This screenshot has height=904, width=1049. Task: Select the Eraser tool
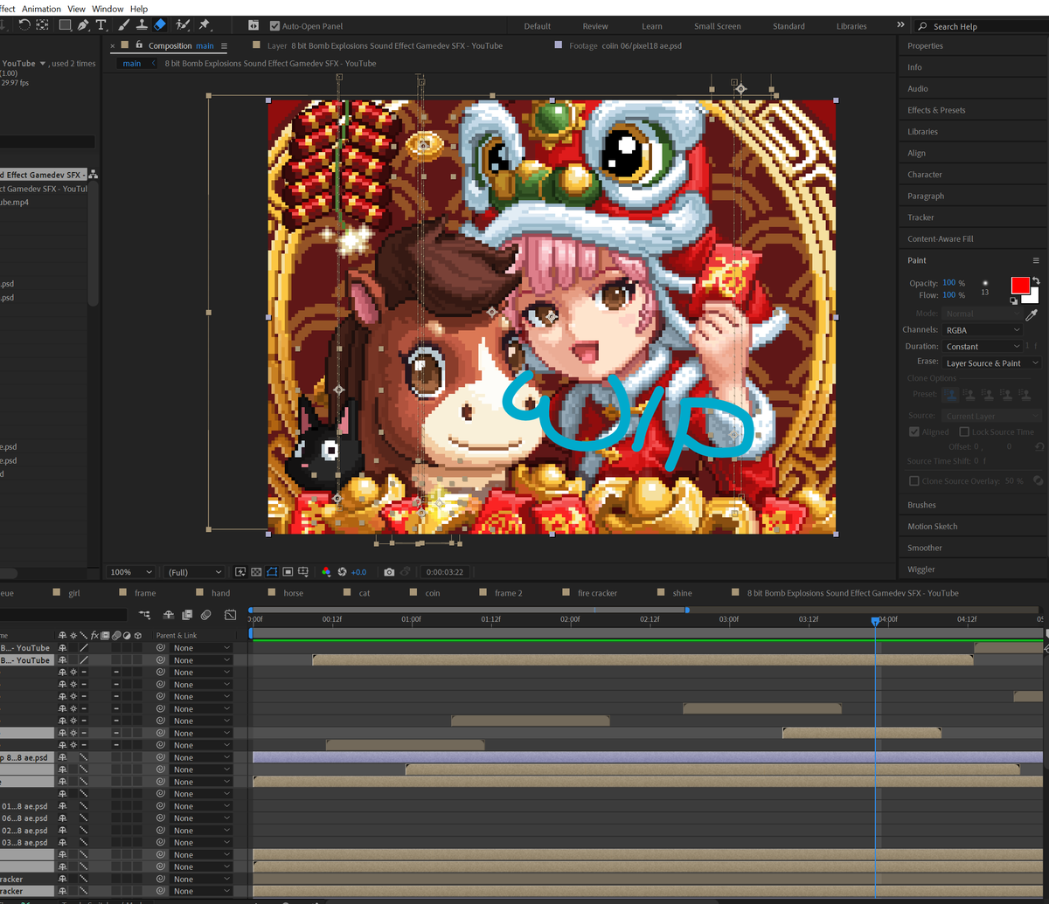160,25
